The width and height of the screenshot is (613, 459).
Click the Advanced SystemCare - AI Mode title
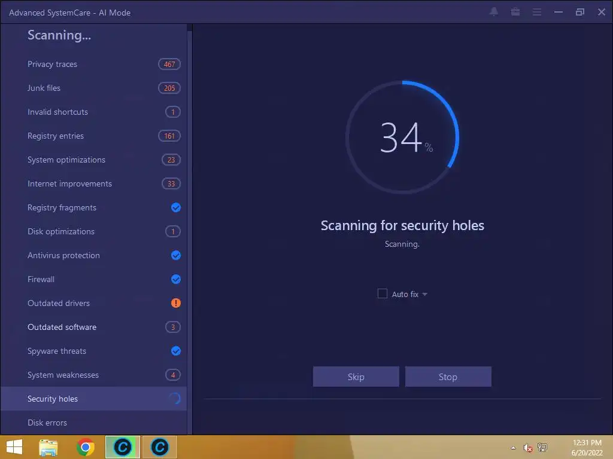click(x=69, y=13)
